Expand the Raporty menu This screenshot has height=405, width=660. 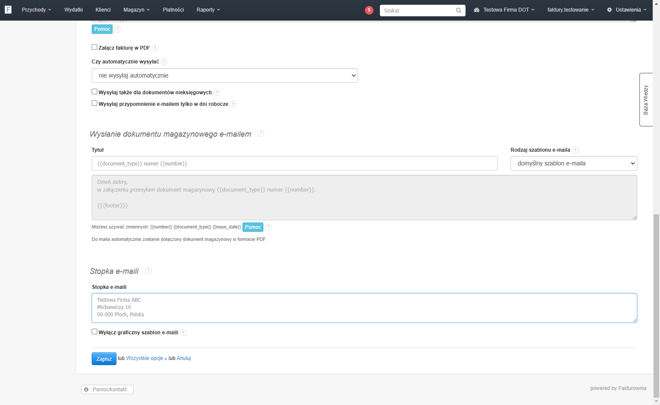click(208, 10)
